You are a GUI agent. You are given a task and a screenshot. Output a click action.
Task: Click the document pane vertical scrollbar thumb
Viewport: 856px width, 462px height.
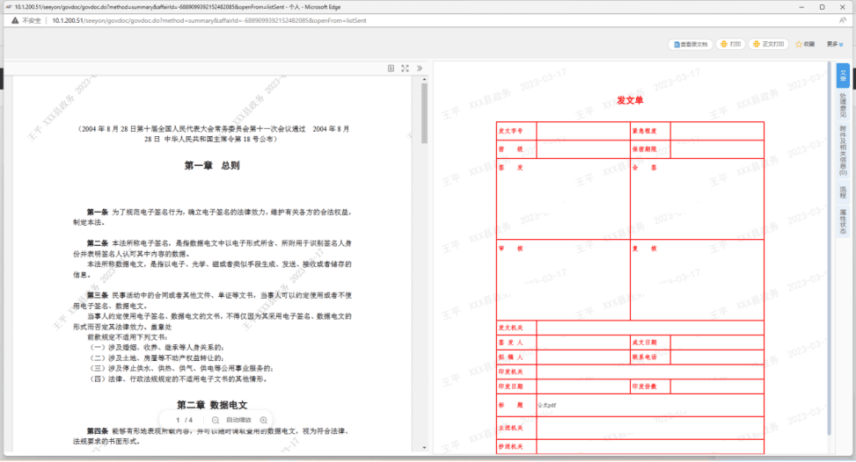click(424, 113)
